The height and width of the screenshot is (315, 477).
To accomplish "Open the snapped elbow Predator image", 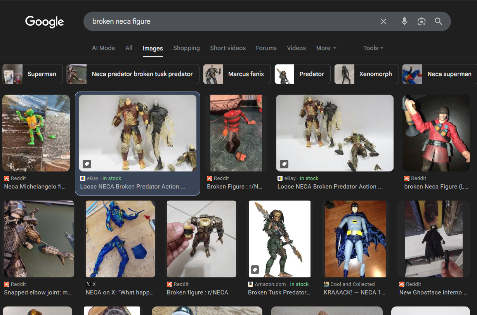I will 39,239.
